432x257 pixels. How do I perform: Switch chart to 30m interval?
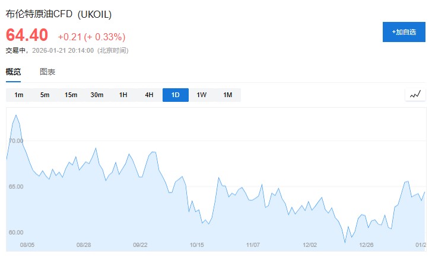(97, 95)
